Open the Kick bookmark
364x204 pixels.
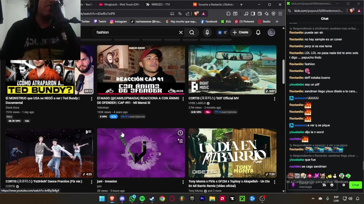tap(226, 22)
